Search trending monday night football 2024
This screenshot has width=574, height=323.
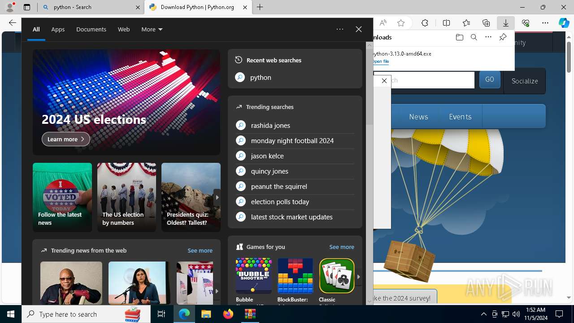coord(295,140)
